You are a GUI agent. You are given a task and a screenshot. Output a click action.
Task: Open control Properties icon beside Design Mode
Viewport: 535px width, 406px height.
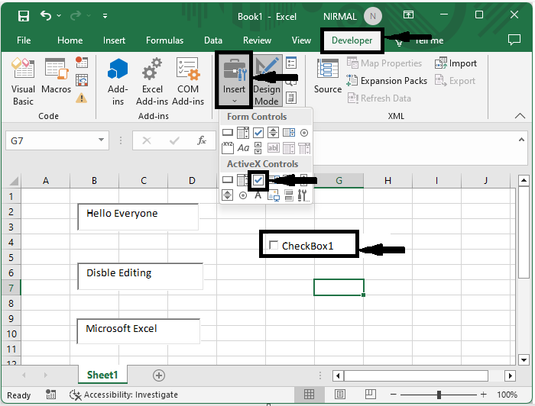click(291, 63)
